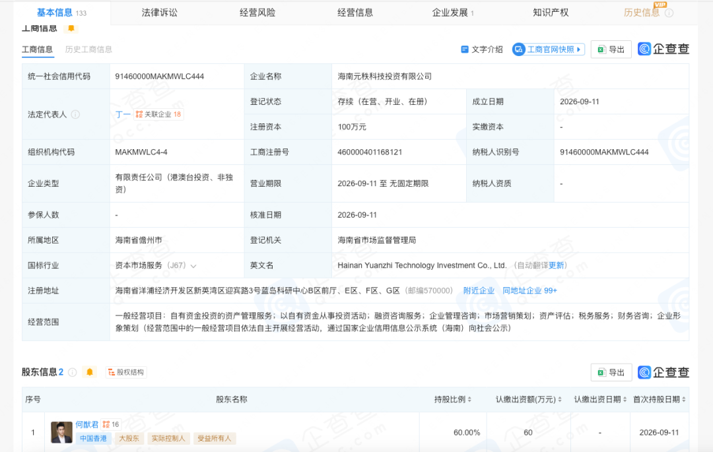Image resolution: width=713 pixels, height=452 pixels.
Task: Open the VIP 历史信息 tab
Action: (x=642, y=13)
